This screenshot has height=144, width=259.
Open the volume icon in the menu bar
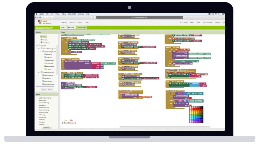(x=219, y=14)
